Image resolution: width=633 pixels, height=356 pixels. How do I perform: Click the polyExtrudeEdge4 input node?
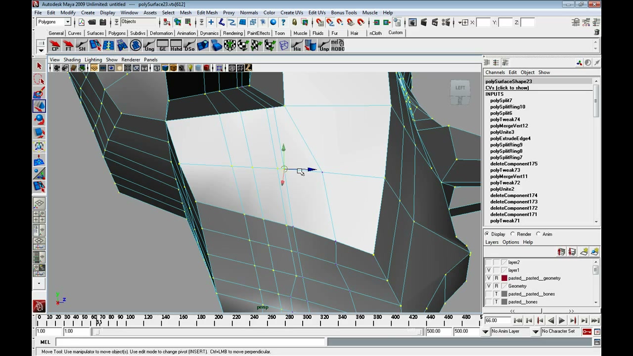click(x=510, y=138)
